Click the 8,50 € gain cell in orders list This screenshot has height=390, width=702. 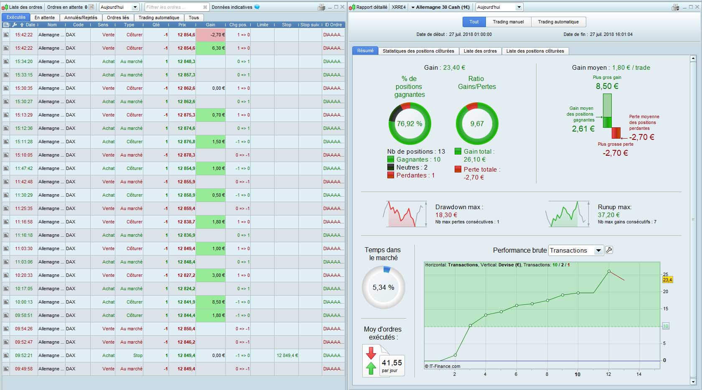211,302
